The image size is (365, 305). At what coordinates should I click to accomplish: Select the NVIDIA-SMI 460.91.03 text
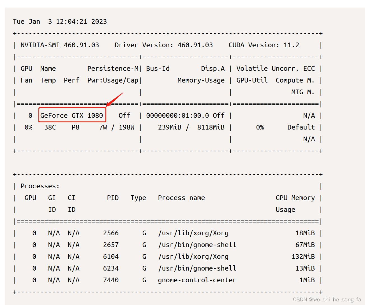pyautogui.click(x=60, y=45)
